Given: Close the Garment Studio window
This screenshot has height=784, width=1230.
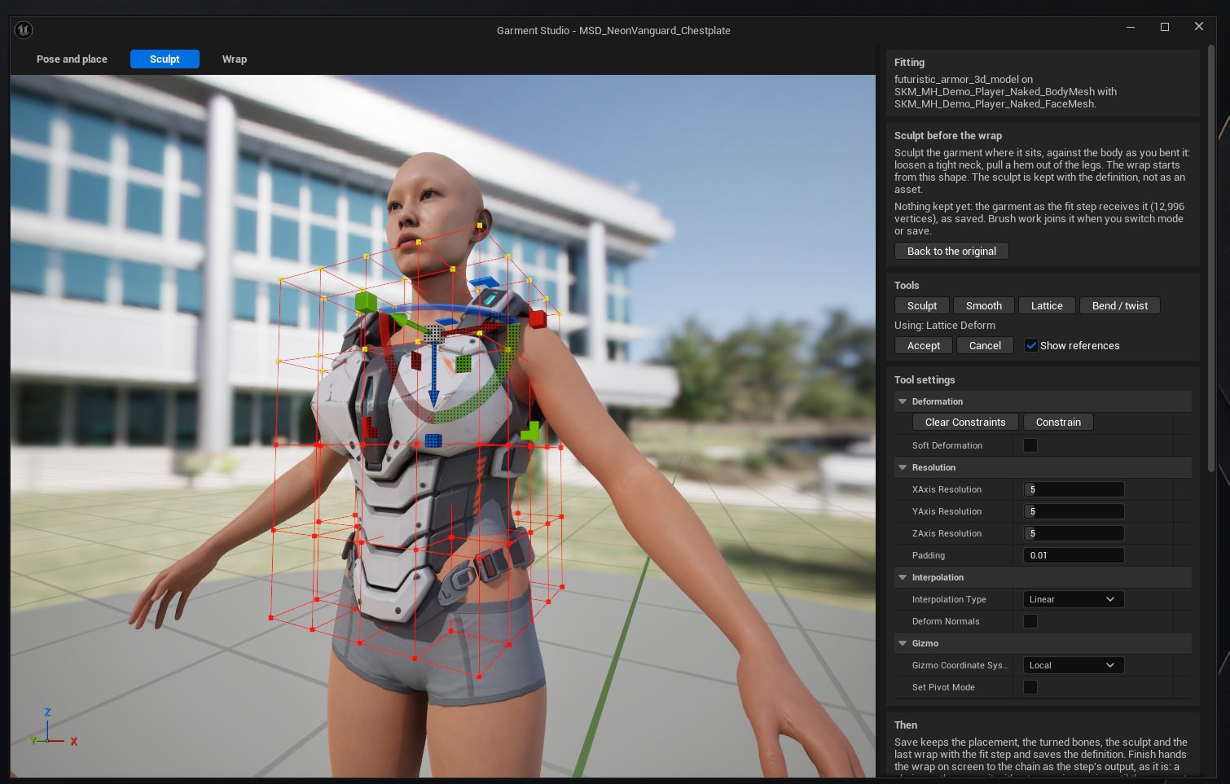Looking at the screenshot, I should tap(1199, 27).
